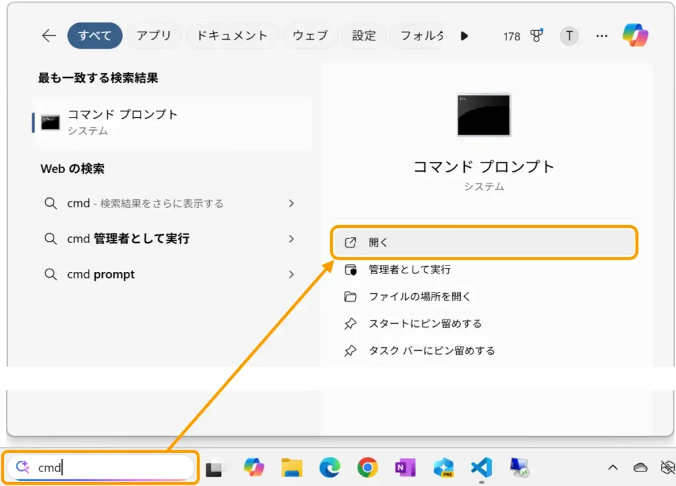The width and height of the screenshot is (676, 486).
Task: Click the pin icon for taskbar pinning
Action: click(351, 351)
